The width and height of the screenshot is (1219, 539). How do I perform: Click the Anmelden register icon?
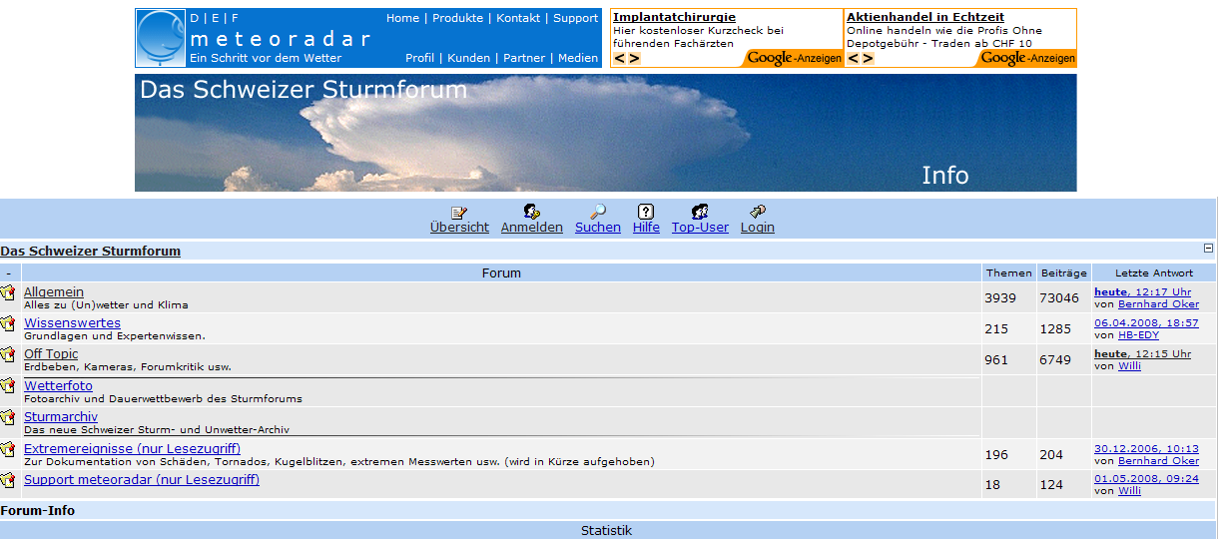click(x=531, y=212)
